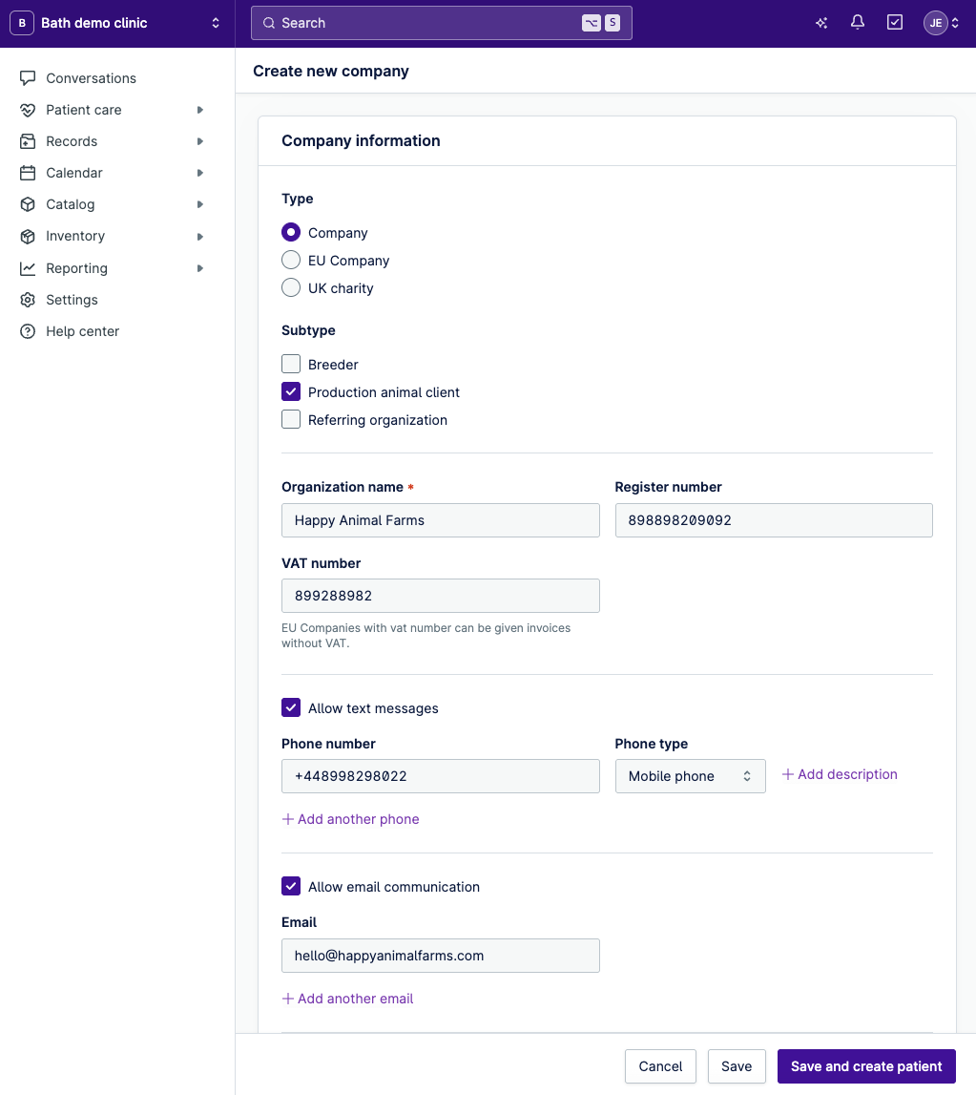Click the Organization name field

(x=441, y=520)
